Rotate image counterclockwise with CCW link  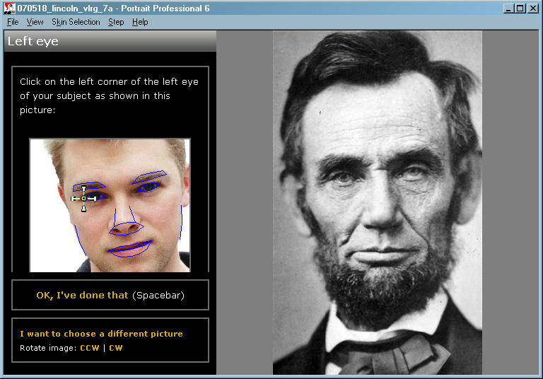coord(90,348)
